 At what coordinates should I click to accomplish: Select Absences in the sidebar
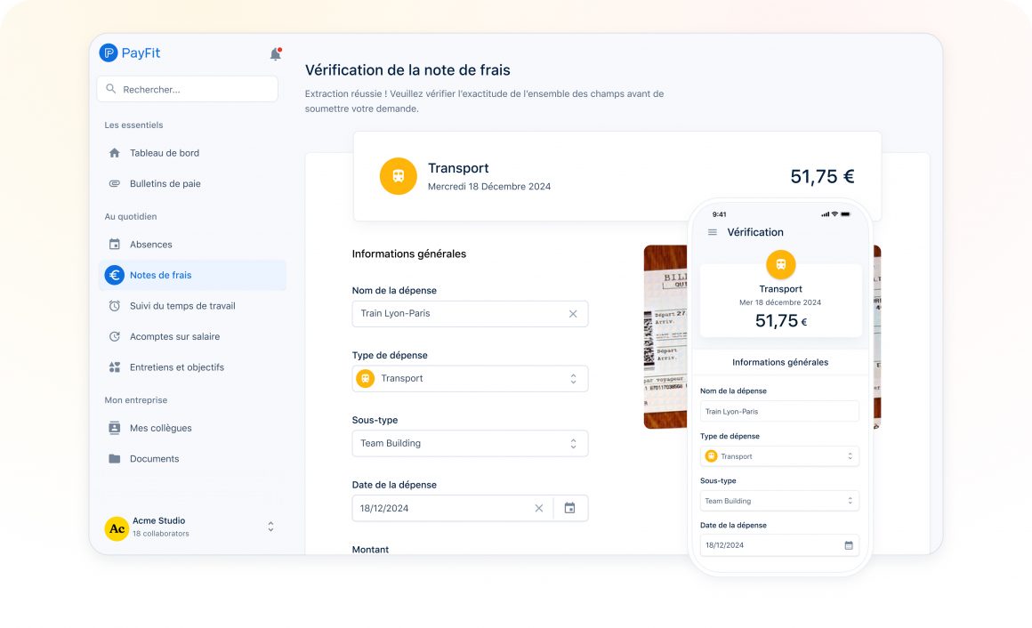tap(151, 245)
